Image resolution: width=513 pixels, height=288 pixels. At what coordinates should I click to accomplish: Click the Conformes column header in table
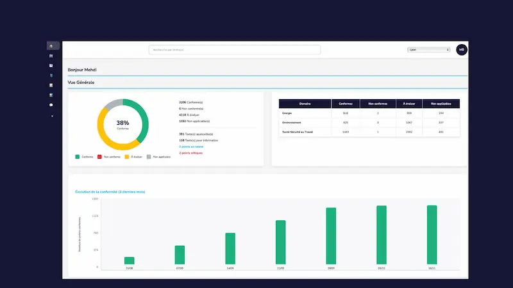tap(345, 104)
